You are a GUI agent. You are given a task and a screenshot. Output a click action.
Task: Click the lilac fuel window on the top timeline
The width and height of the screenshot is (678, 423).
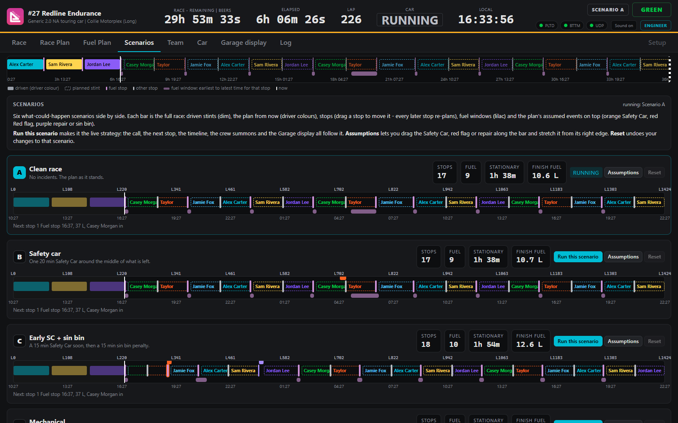click(364, 74)
